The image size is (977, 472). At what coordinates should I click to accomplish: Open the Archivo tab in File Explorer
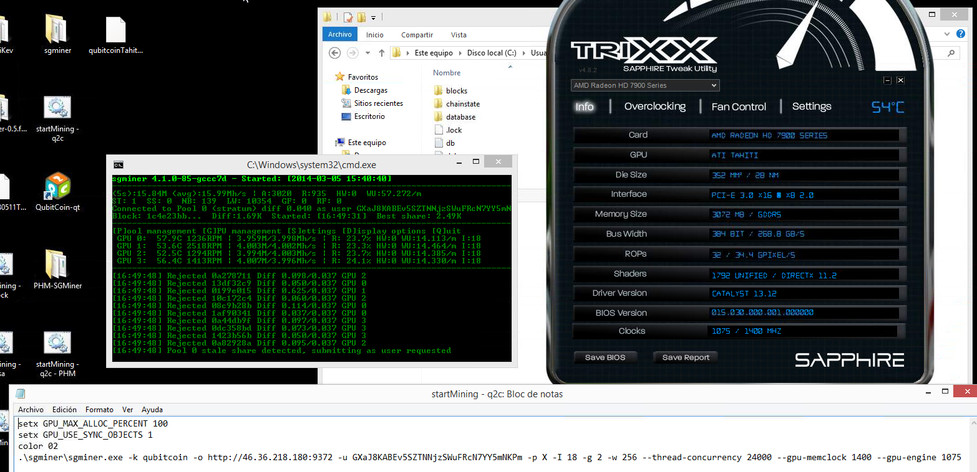click(339, 34)
